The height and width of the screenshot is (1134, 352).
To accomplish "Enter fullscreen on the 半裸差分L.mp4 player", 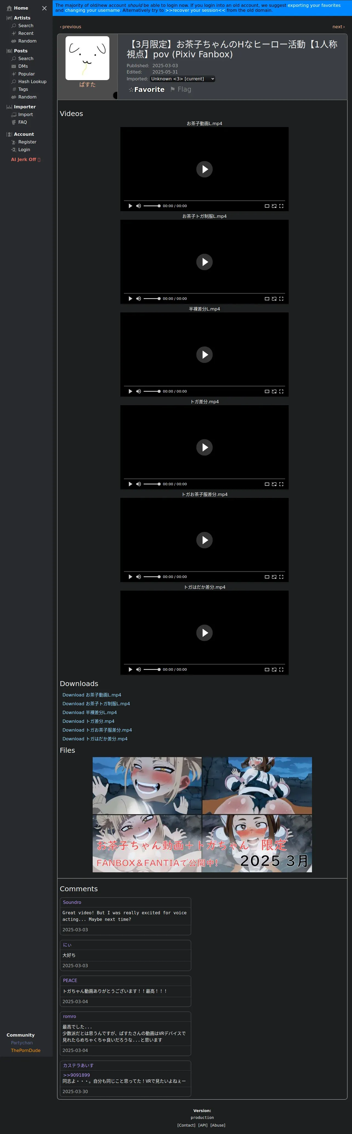I will pos(281,391).
